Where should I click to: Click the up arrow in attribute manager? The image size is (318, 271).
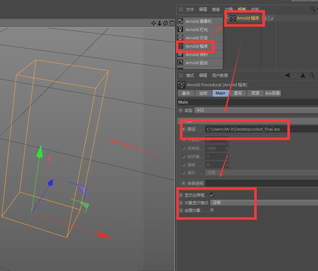(303, 75)
